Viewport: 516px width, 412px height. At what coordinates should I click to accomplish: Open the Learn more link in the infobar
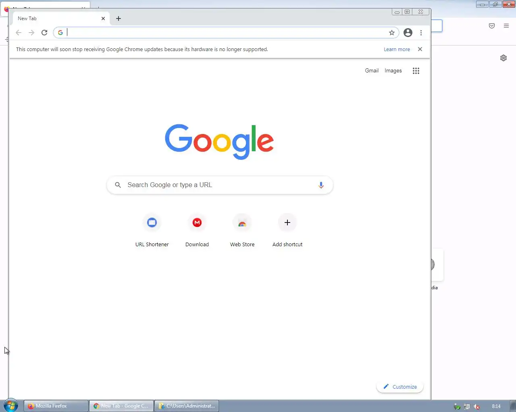point(397,49)
